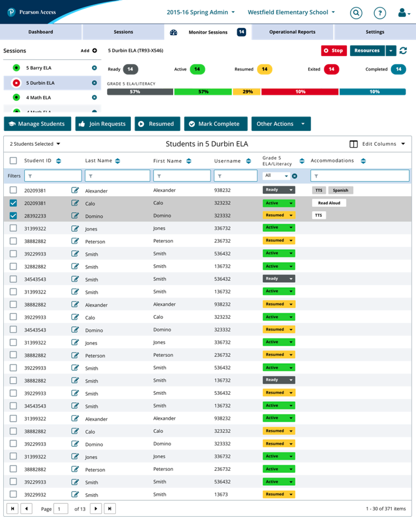The width and height of the screenshot is (416, 517).
Task: Open Resumed status dropdown for ID 28392233
Action: pyautogui.click(x=278, y=216)
